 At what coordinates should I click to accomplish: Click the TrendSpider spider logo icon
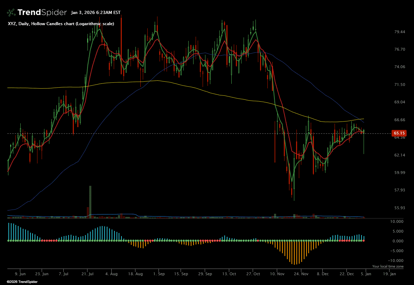pos(11,13)
